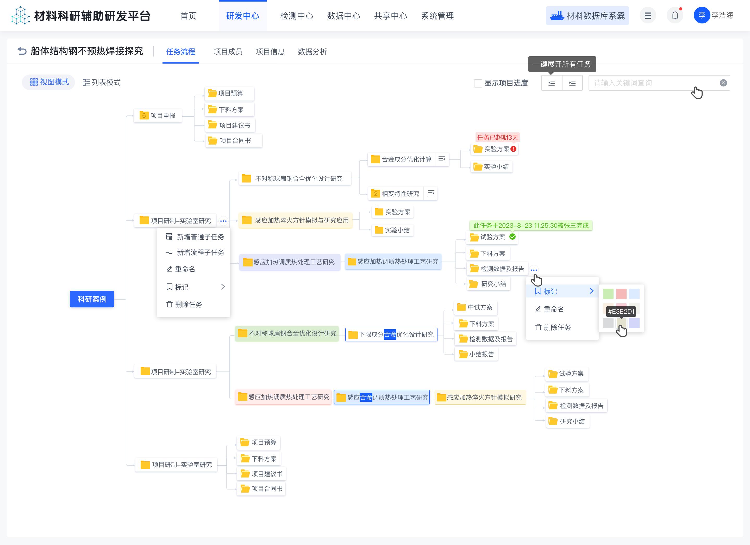
Task: Enable the 显示项目进度 checkbox
Action: tap(478, 83)
